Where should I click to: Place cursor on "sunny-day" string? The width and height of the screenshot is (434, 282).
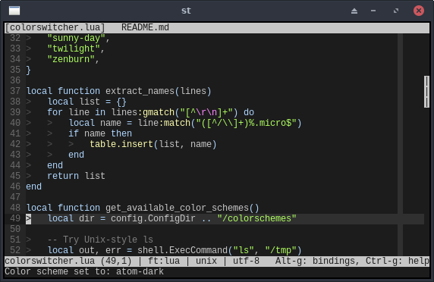click(76, 38)
